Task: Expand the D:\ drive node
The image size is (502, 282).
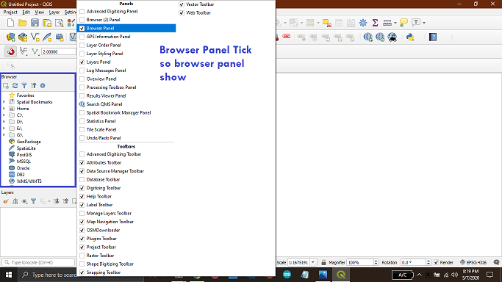Action: pyautogui.click(x=4, y=122)
